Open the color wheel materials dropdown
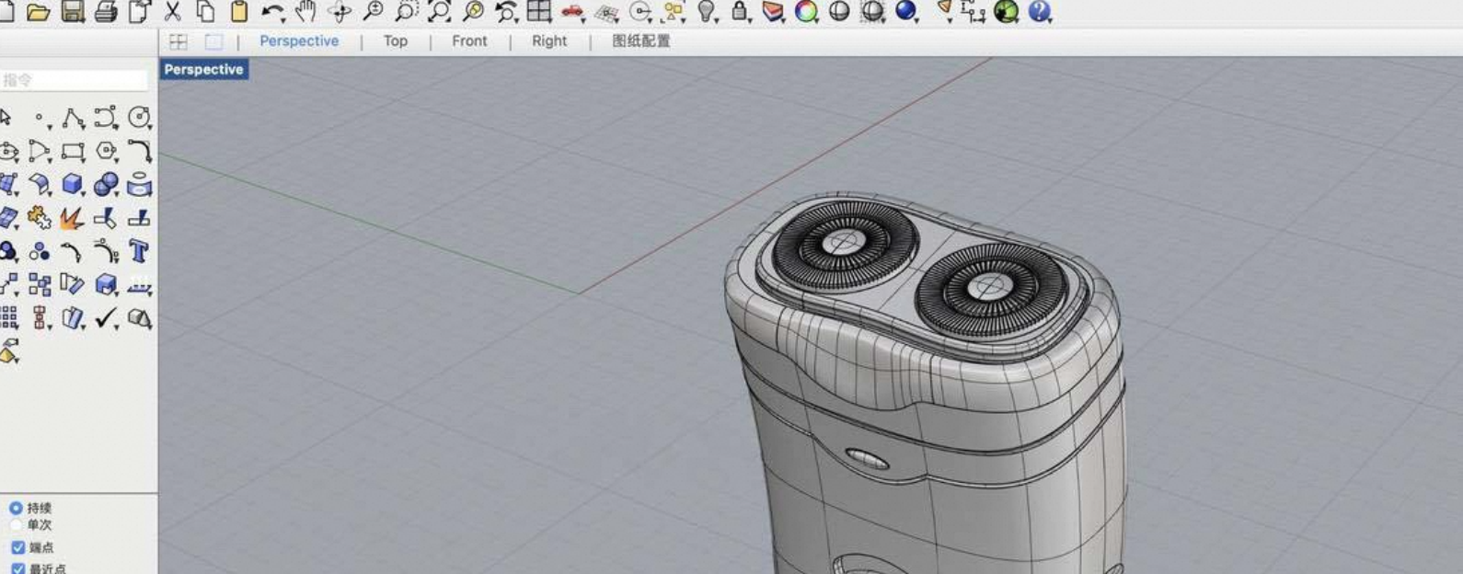This screenshot has width=1463, height=574. (x=807, y=11)
